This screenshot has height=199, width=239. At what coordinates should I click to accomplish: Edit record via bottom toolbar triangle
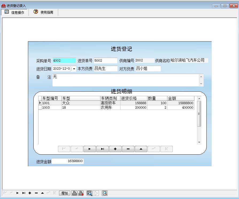pos(42,193)
